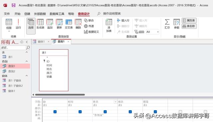Click 删除行 (Delete Rows)
Image resolution: width=213 pixels, height=122 pixels.
click(123, 26)
